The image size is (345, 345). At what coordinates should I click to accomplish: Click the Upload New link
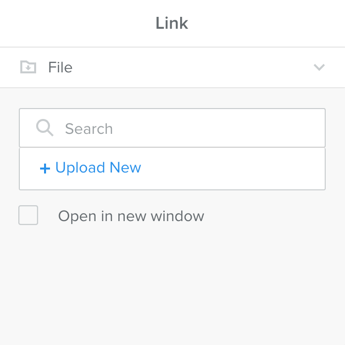(x=98, y=168)
